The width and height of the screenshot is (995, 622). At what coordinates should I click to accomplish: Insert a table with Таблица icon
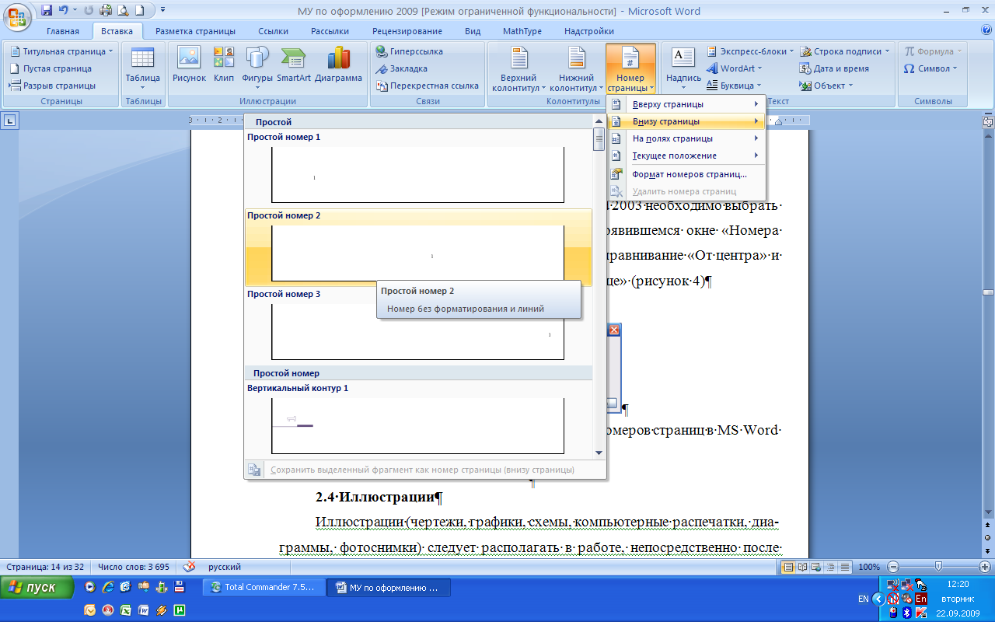[x=142, y=68]
